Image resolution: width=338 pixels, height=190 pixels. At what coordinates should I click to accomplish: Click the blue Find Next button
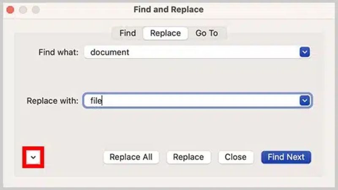point(286,157)
